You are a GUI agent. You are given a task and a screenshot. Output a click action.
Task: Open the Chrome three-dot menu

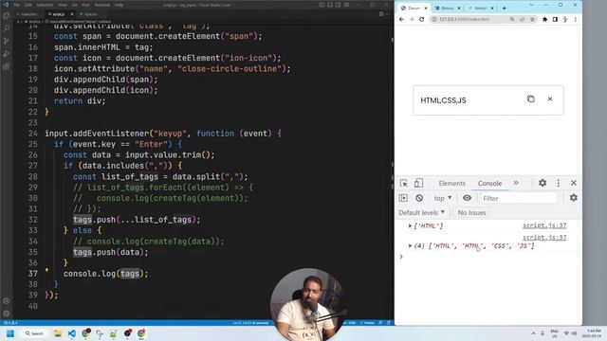[576, 19]
